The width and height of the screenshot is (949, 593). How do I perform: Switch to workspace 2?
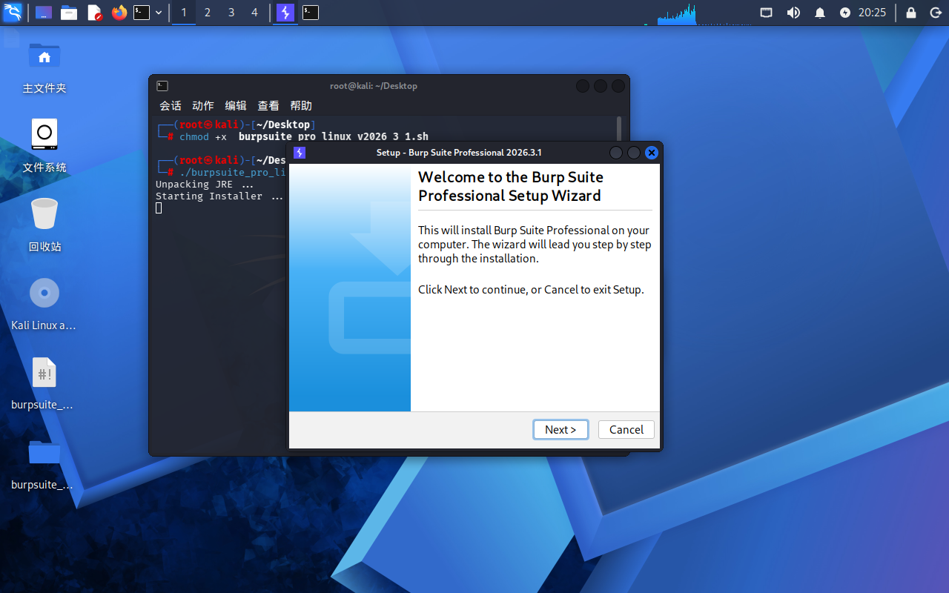pyautogui.click(x=208, y=13)
